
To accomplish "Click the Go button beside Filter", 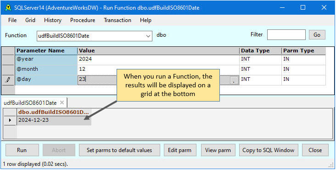I will (x=317, y=35).
